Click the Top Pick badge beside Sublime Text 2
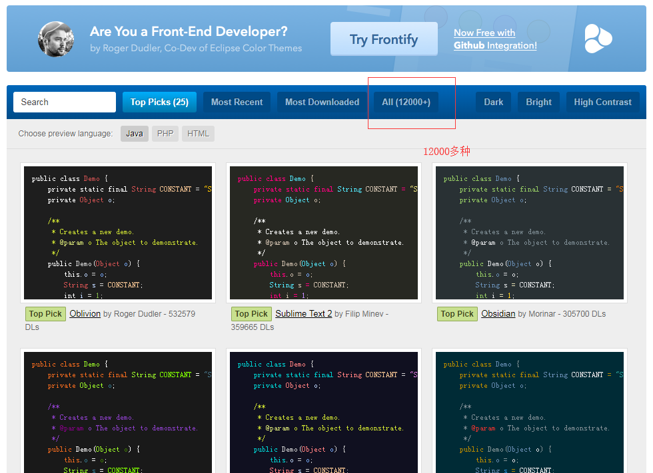Screen dimensions: 653x473 251,314
